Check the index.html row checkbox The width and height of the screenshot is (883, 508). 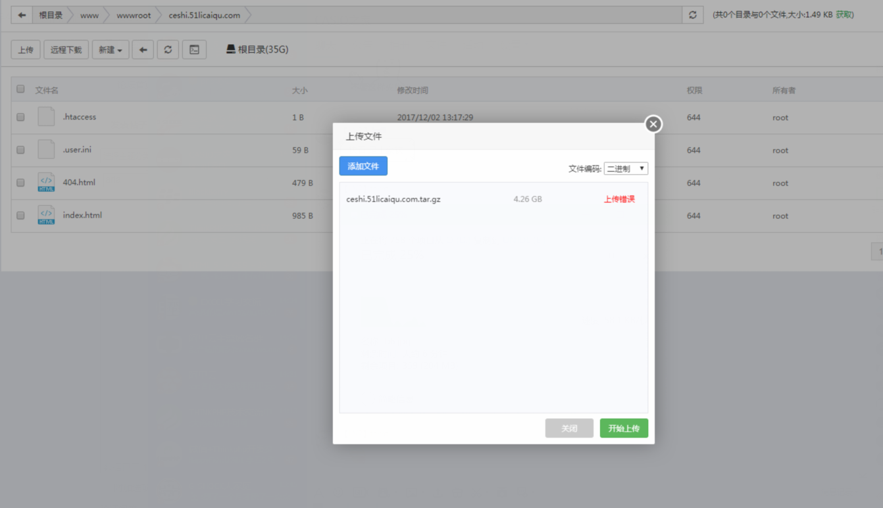(20, 216)
